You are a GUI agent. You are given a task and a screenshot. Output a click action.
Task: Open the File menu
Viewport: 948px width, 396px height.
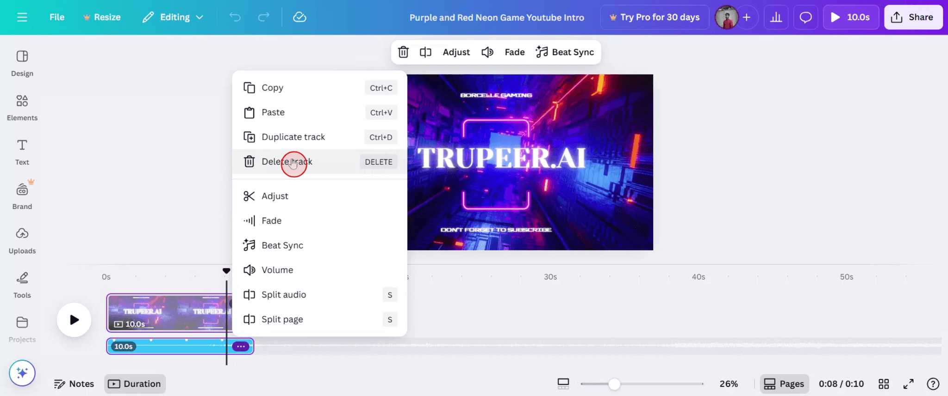point(57,17)
